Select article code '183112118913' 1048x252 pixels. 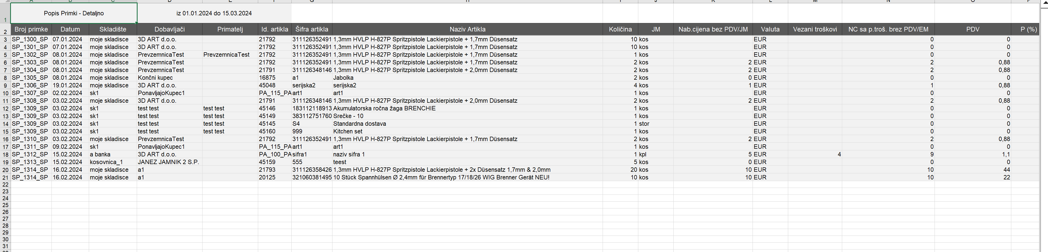[x=312, y=108]
